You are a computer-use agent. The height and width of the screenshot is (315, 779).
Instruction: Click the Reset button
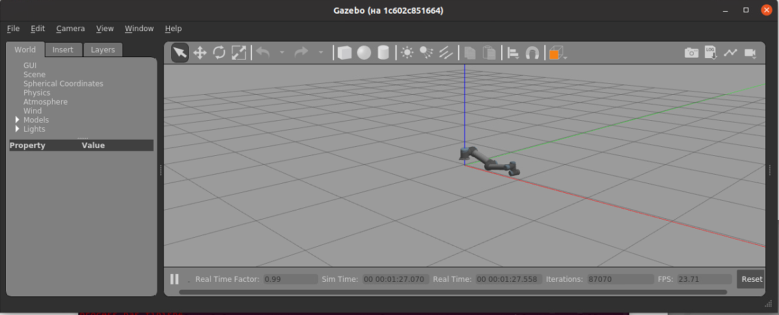(x=751, y=279)
